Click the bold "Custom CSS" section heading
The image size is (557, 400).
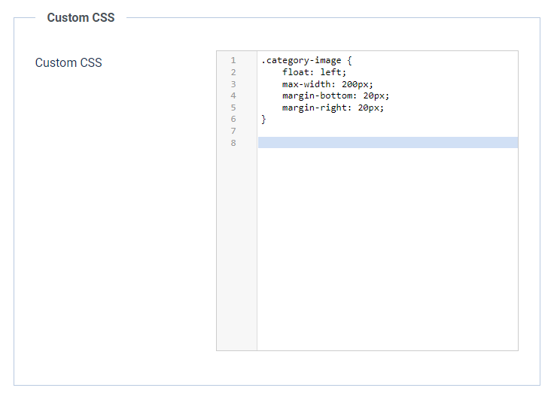[x=81, y=17]
